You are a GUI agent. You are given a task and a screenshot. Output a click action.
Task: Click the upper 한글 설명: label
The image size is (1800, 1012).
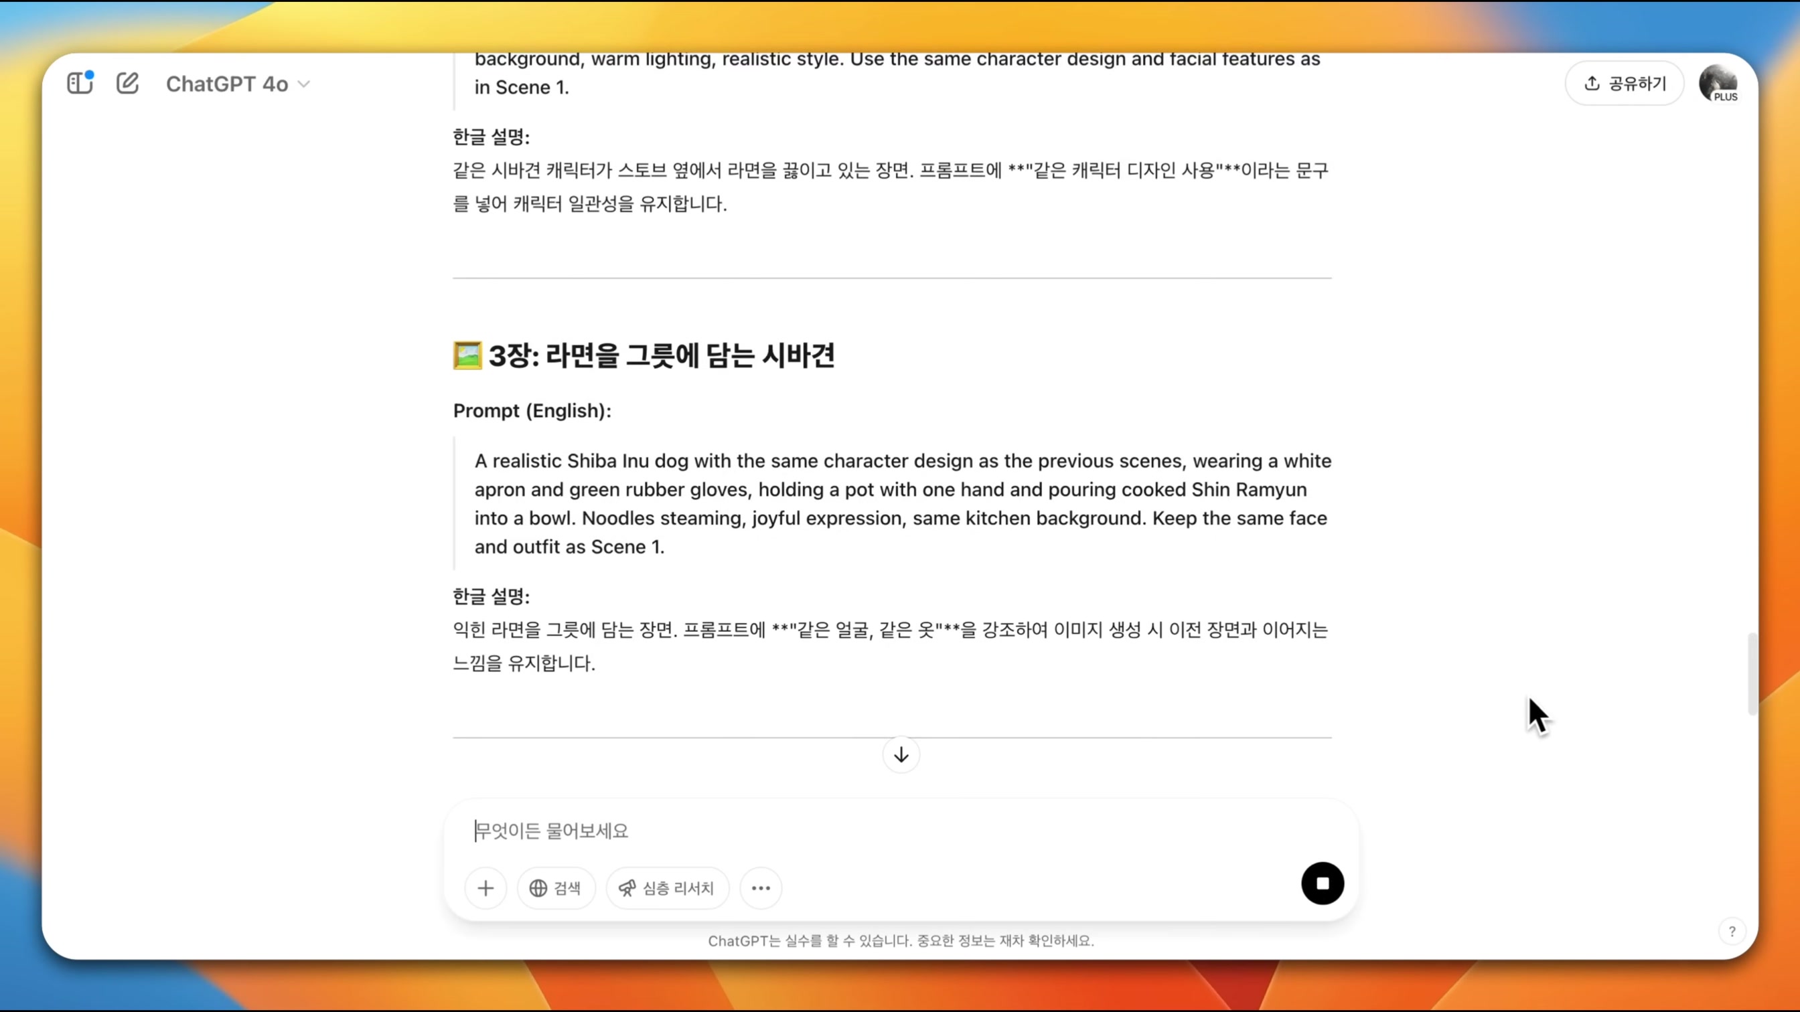point(492,137)
